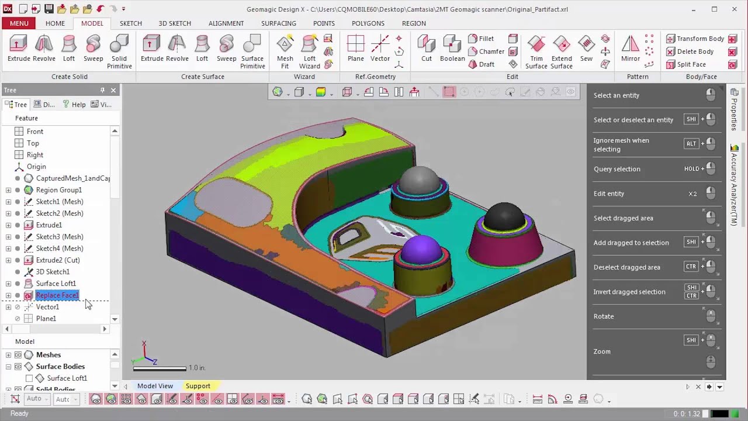Open the Help panel tab

tap(74, 105)
